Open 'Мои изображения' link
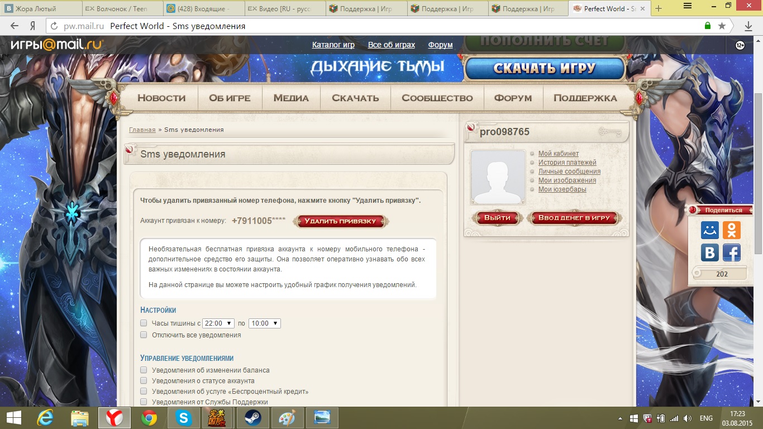 click(567, 180)
